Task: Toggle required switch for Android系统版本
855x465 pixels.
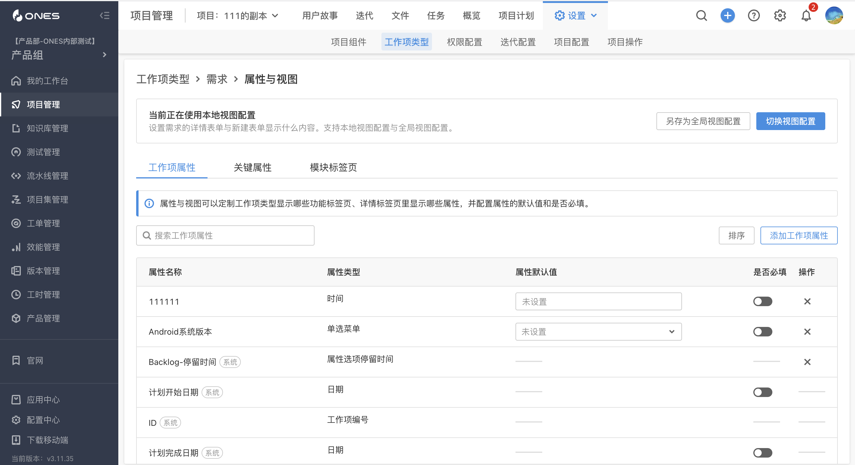Action: click(763, 332)
